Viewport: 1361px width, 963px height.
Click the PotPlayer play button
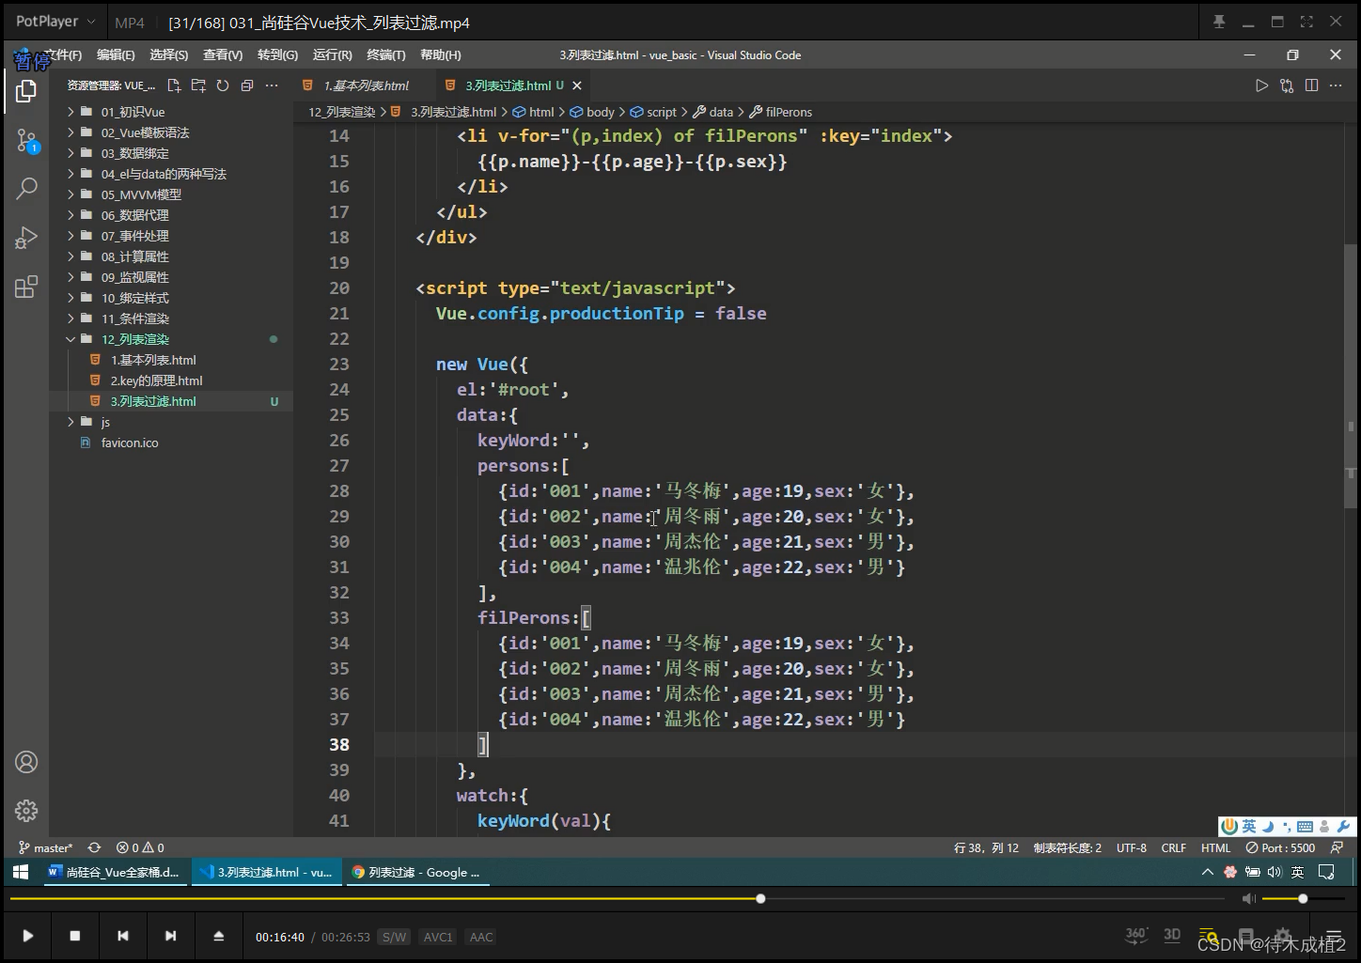(x=28, y=936)
